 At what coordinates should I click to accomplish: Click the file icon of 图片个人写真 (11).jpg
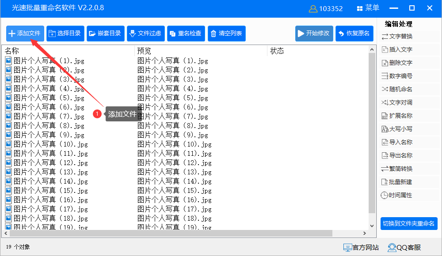pos(8,153)
